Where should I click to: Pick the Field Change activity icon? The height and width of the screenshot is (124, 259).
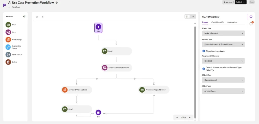8,40
